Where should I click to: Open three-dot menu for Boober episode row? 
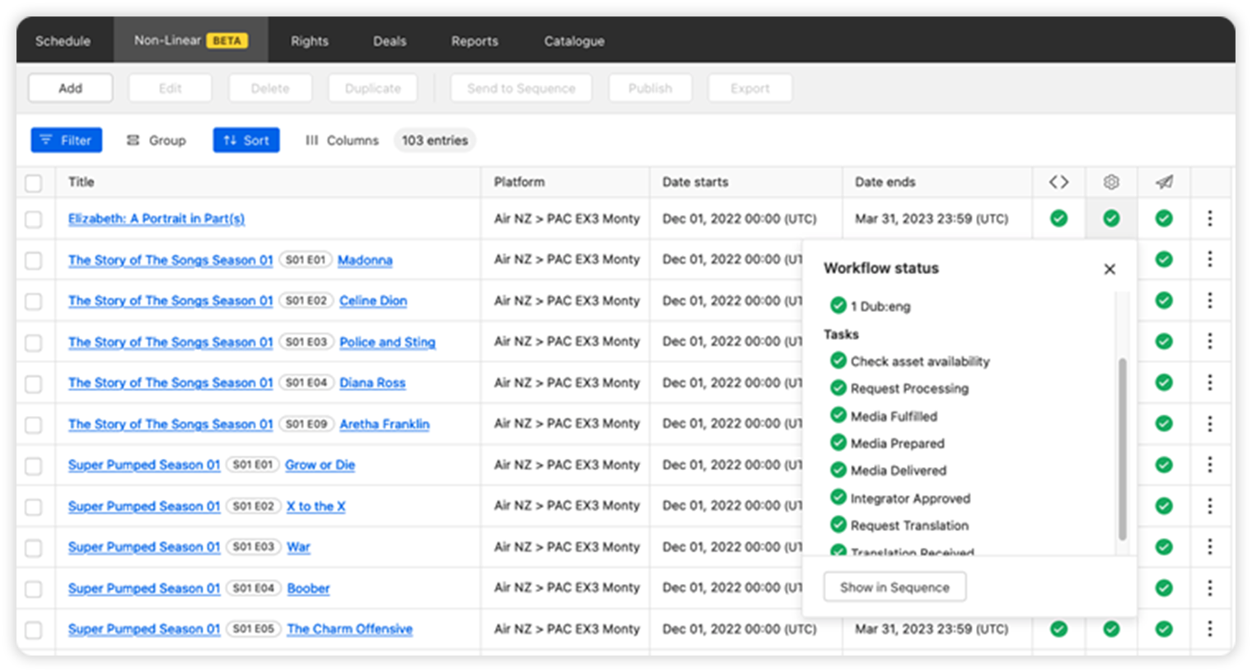[x=1209, y=588]
